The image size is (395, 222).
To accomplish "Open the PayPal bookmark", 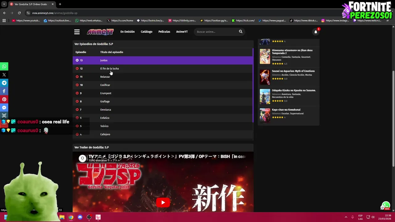I will click(272, 21).
